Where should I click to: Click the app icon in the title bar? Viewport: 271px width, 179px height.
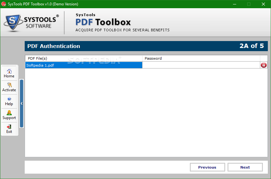[x=3, y=4]
